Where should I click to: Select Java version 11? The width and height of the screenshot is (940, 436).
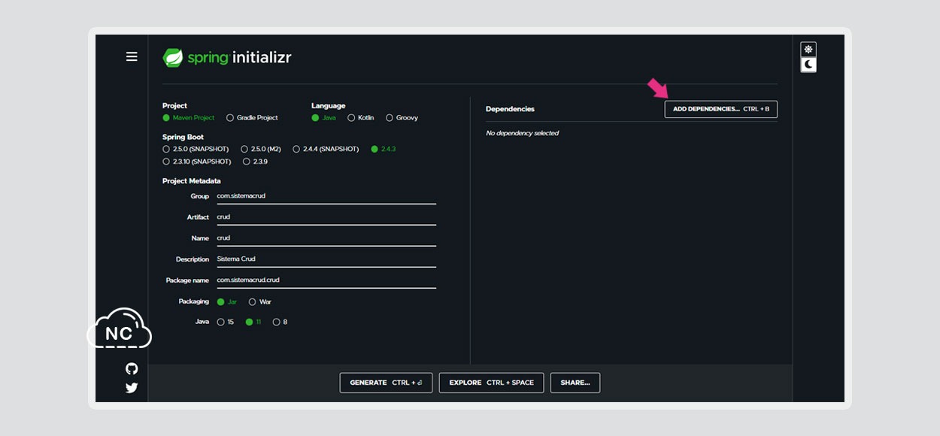(x=253, y=322)
